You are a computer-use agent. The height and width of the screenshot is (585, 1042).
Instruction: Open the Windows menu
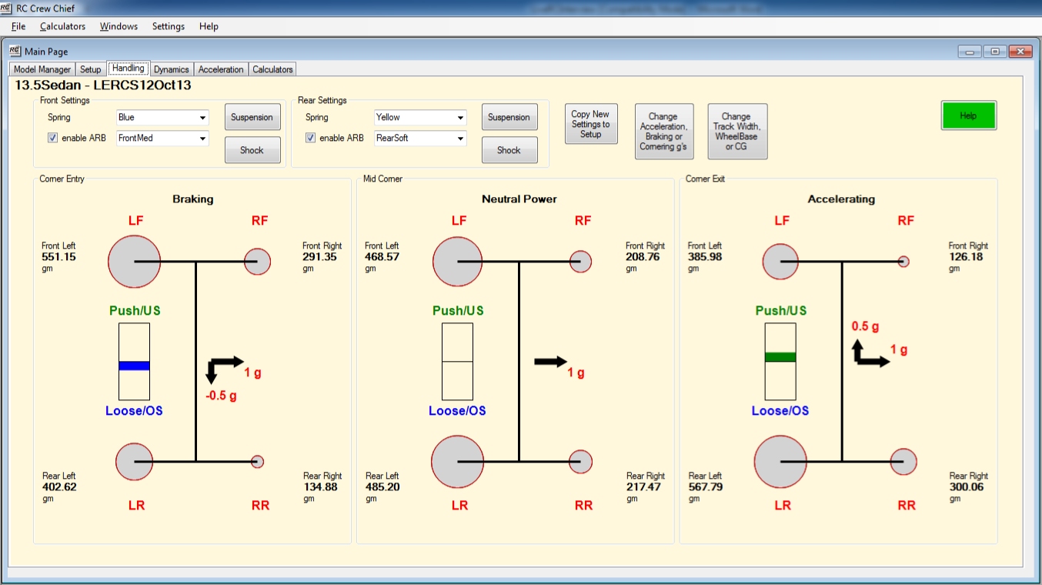pos(119,26)
